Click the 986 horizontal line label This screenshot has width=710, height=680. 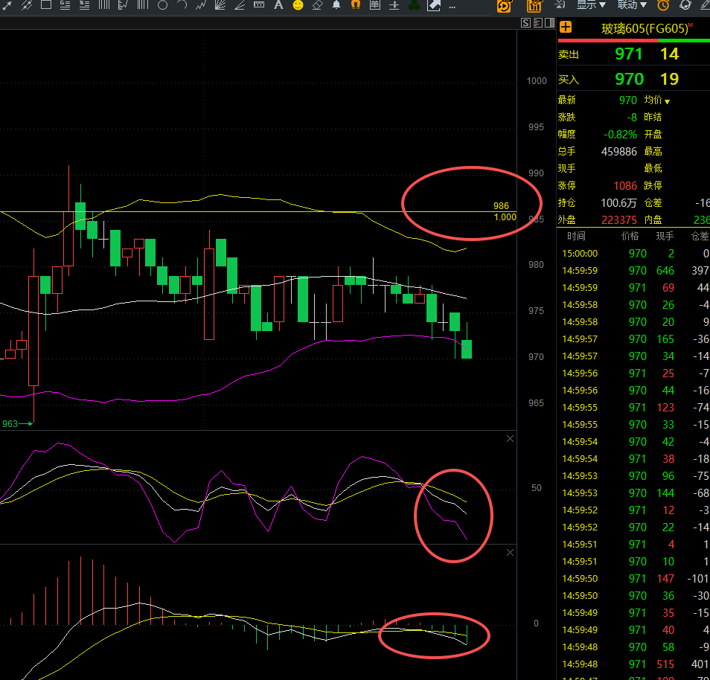tap(501, 206)
